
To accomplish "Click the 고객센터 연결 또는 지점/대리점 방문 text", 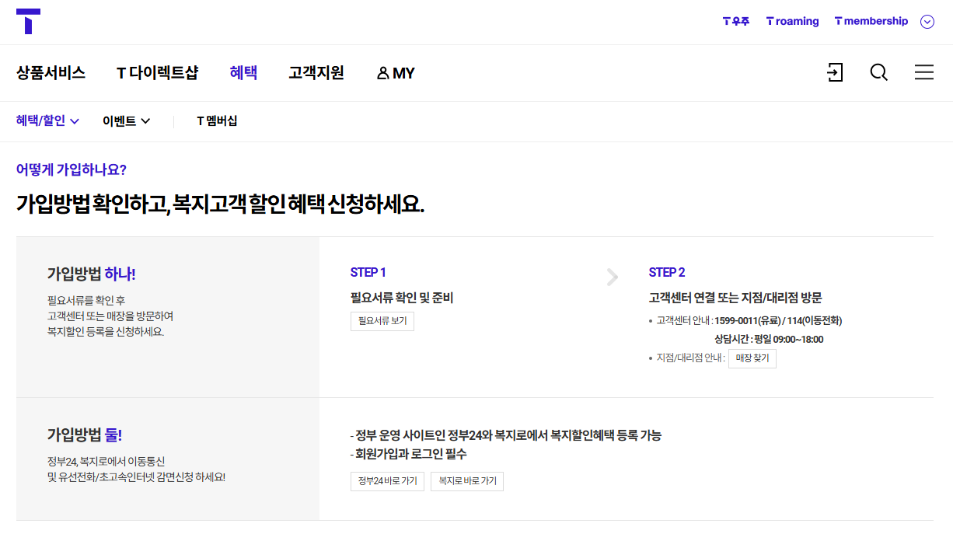I will (x=735, y=298).
